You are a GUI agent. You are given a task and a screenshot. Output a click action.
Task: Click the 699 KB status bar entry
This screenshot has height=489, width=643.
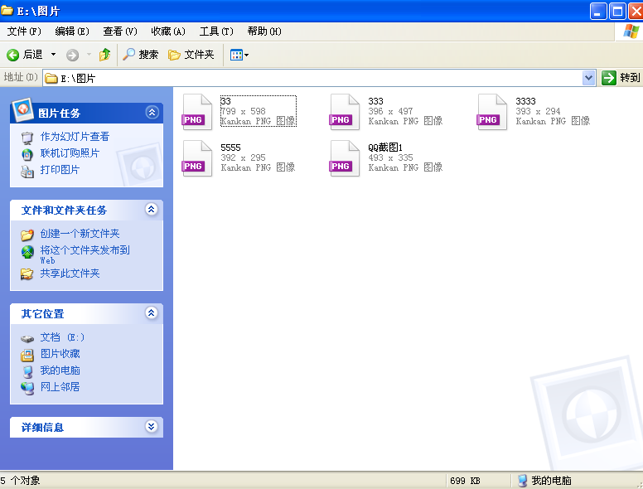click(465, 481)
